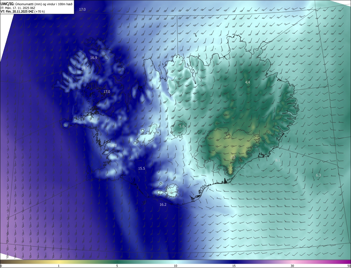This screenshot has height=268, width=351.
Task: Click the '50' tick label on the colour scale
Action: coord(349,266)
